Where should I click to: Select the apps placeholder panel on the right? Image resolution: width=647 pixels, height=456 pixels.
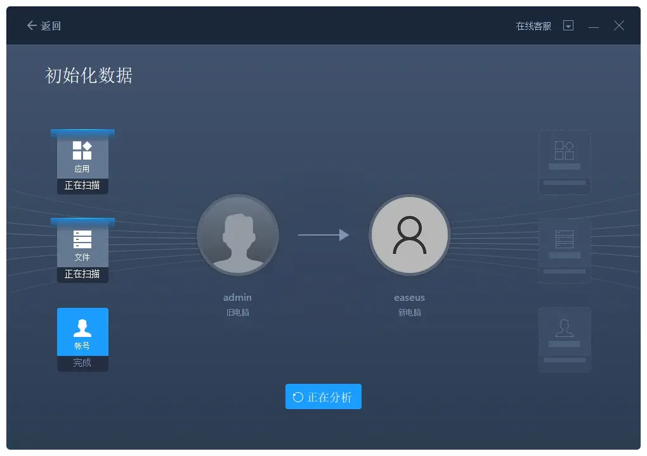click(x=565, y=162)
